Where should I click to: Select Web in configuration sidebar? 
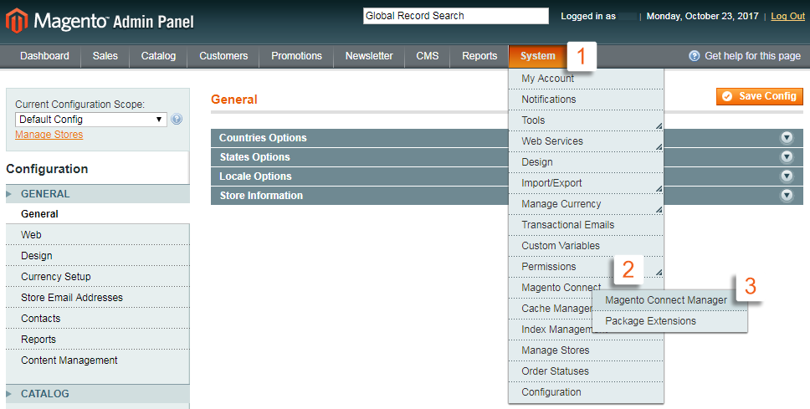[x=98, y=235]
